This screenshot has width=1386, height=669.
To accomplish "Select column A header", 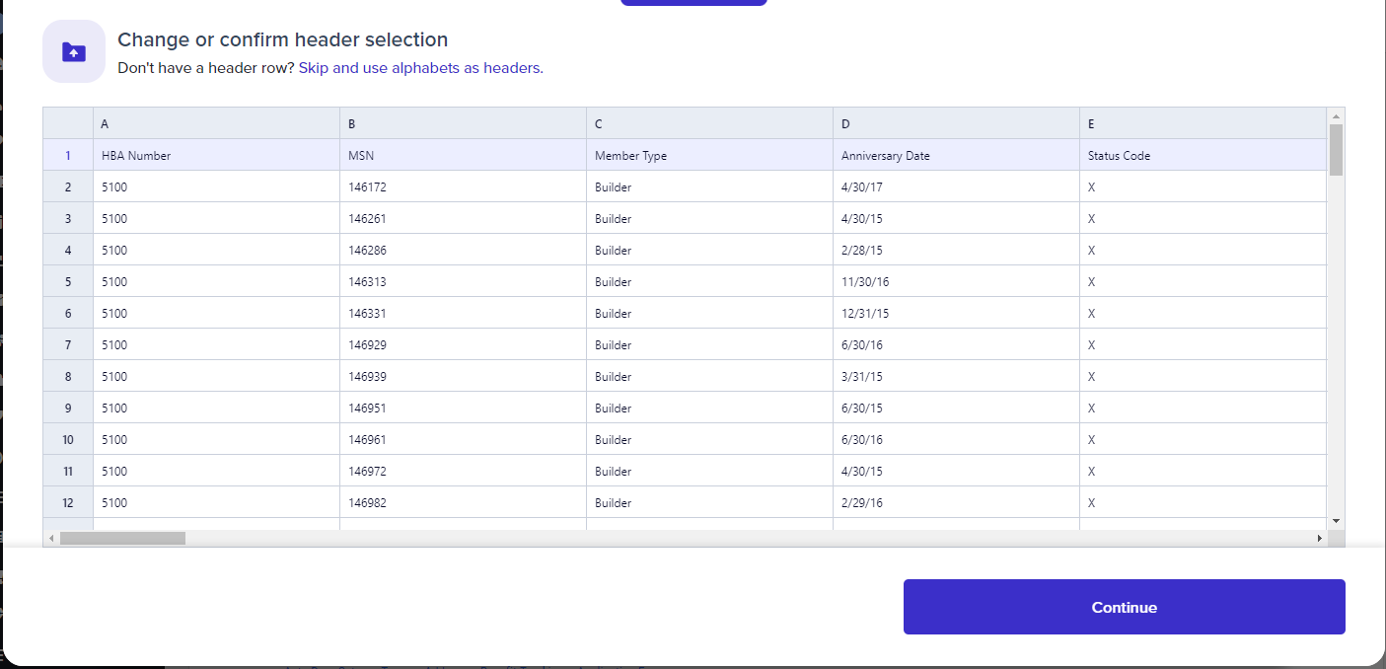I will coord(216,123).
